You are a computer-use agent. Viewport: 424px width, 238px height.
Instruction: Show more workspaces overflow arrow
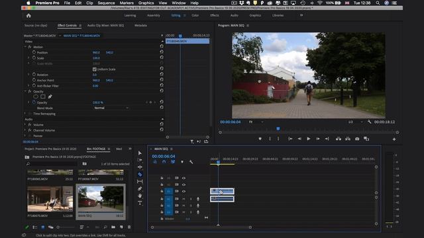pos(301,15)
